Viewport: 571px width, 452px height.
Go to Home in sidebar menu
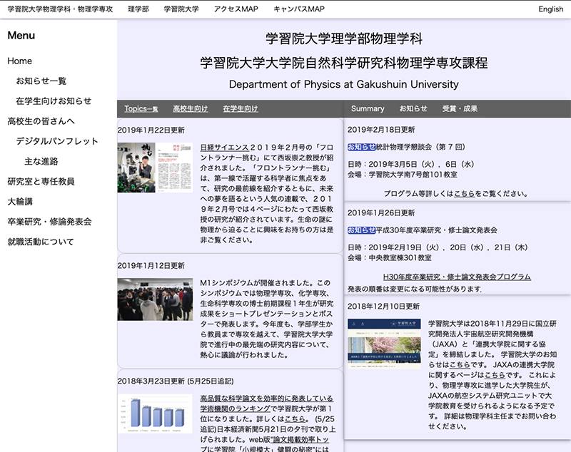20,61
